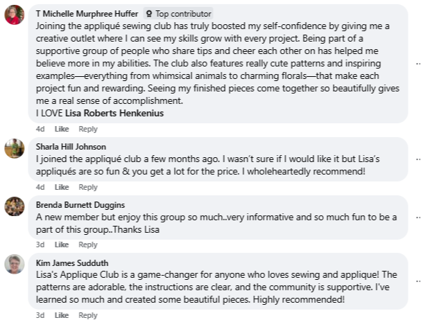
Task: Like Brenda Burnett Duggins' comment
Action: (x=62, y=245)
